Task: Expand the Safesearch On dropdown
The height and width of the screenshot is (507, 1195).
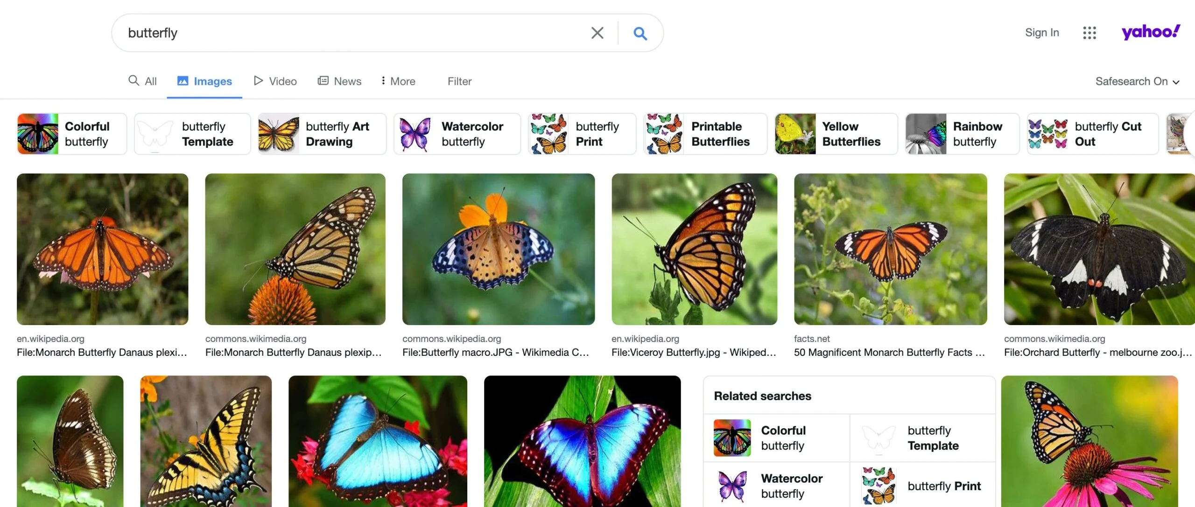Action: tap(1137, 82)
